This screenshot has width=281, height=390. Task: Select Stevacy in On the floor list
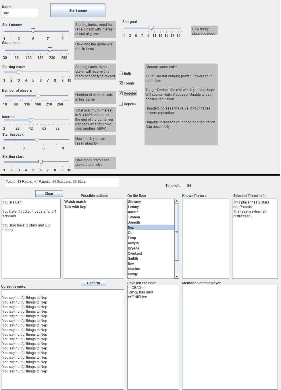click(151, 202)
